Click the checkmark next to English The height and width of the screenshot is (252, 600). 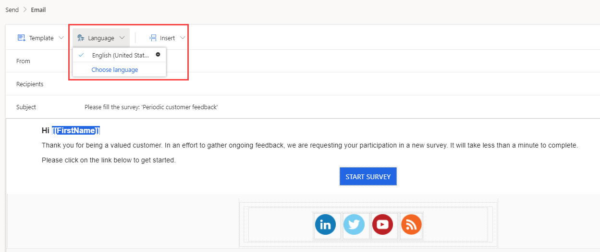tap(82, 55)
